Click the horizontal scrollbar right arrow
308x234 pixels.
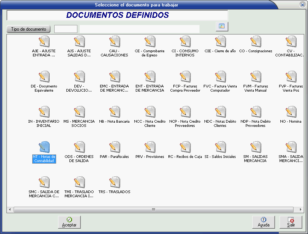301,209
